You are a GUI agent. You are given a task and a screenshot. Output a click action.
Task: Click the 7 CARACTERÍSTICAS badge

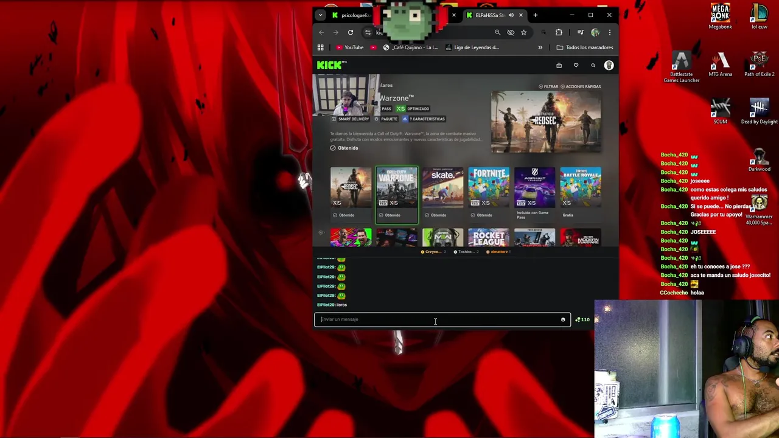pyautogui.click(x=424, y=119)
